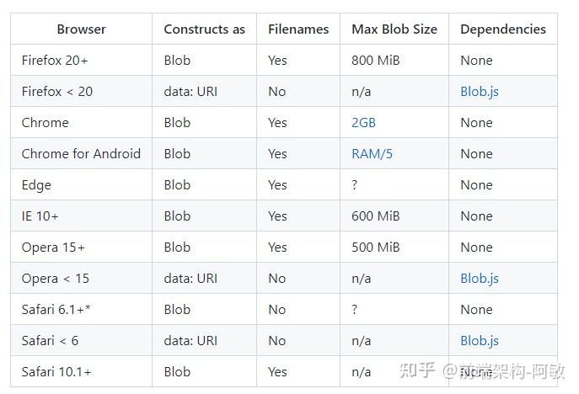
Task: Click the 800 MiB size cell
Action: 375,61
